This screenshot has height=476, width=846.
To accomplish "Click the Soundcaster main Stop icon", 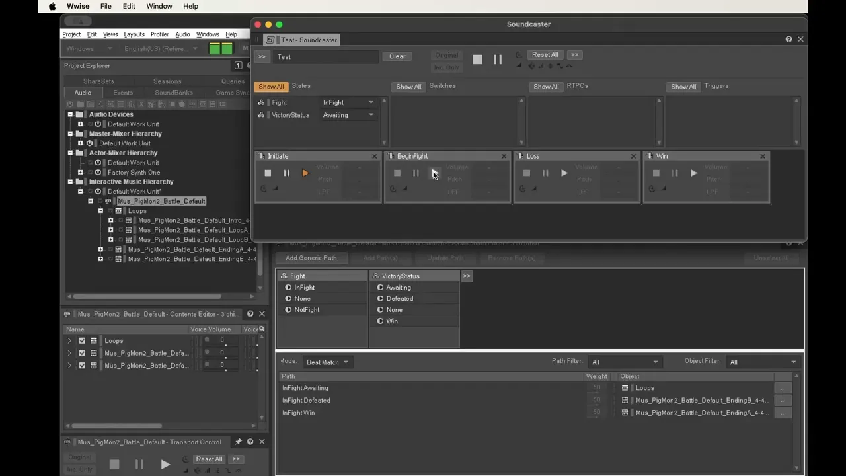I will tap(477, 59).
